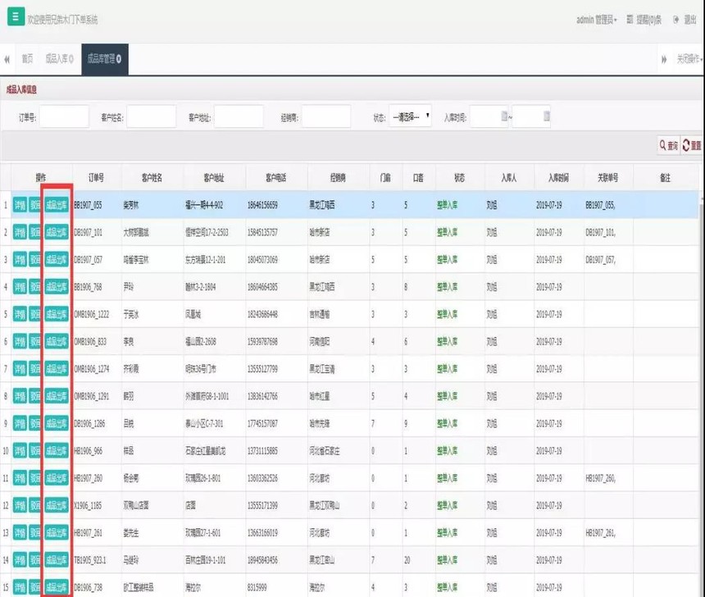Reject order DB1907_057 with 驳回
The image size is (705, 597).
click(x=34, y=260)
